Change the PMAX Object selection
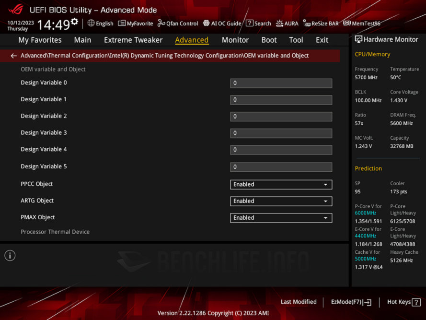The width and height of the screenshot is (426, 320). 280,217
